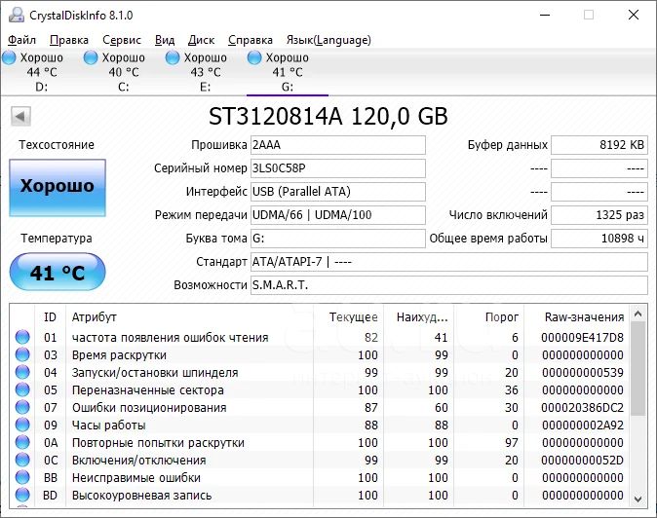657x518 pixels.
Task: Click the big Хорошо health status button
Action: [x=58, y=188]
